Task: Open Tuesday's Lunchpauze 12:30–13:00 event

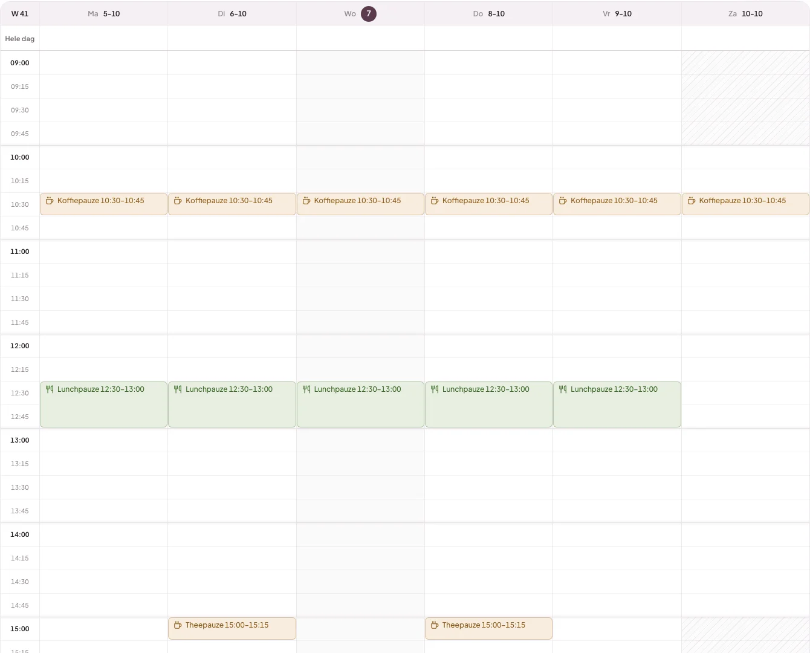Action: 232,404
